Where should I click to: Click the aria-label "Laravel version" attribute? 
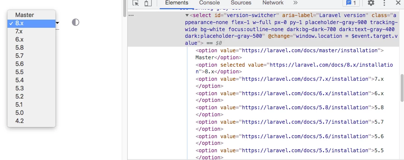point(325,16)
